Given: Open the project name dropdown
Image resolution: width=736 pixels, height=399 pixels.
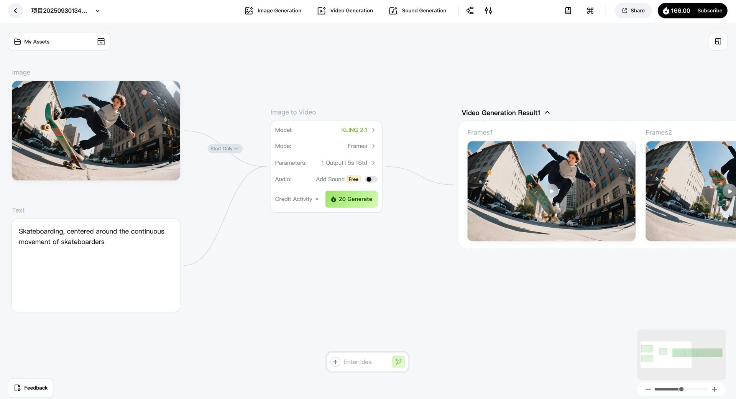Looking at the screenshot, I should (x=98, y=11).
